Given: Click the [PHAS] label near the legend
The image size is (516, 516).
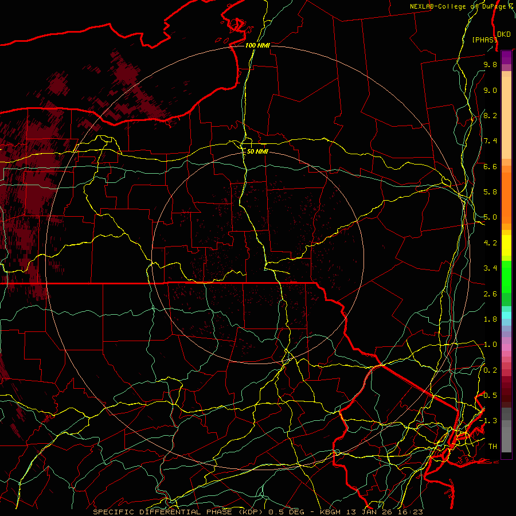Looking at the screenshot, I should tap(484, 40).
